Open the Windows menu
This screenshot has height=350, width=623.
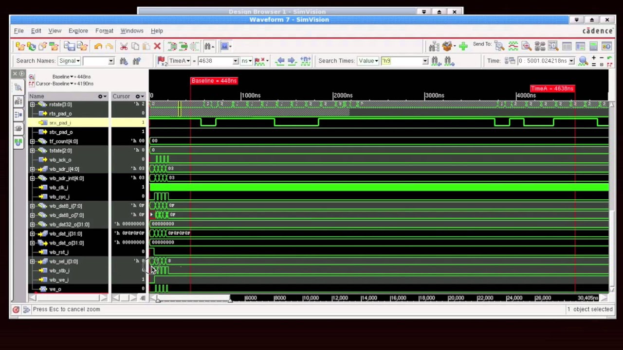click(132, 31)
